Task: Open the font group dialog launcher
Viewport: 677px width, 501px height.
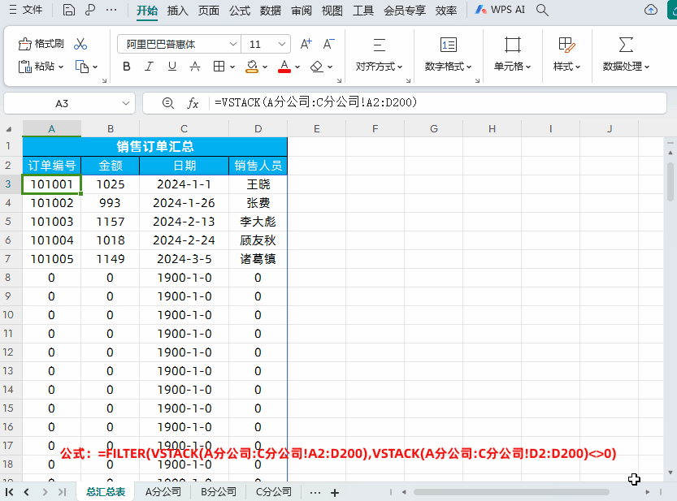Action: (340, 80)
